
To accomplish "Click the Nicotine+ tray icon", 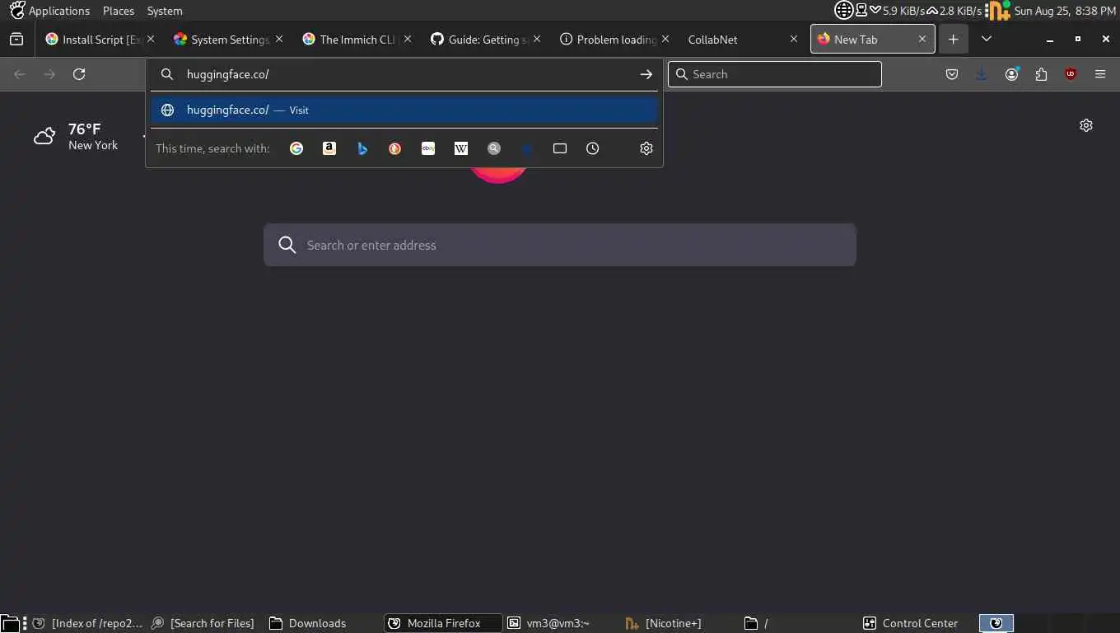I will coord(999,11).
